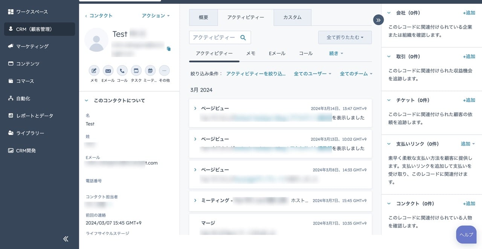482x249 pixels.
Task: Click the タスク icon button
Action: point(136,71)
